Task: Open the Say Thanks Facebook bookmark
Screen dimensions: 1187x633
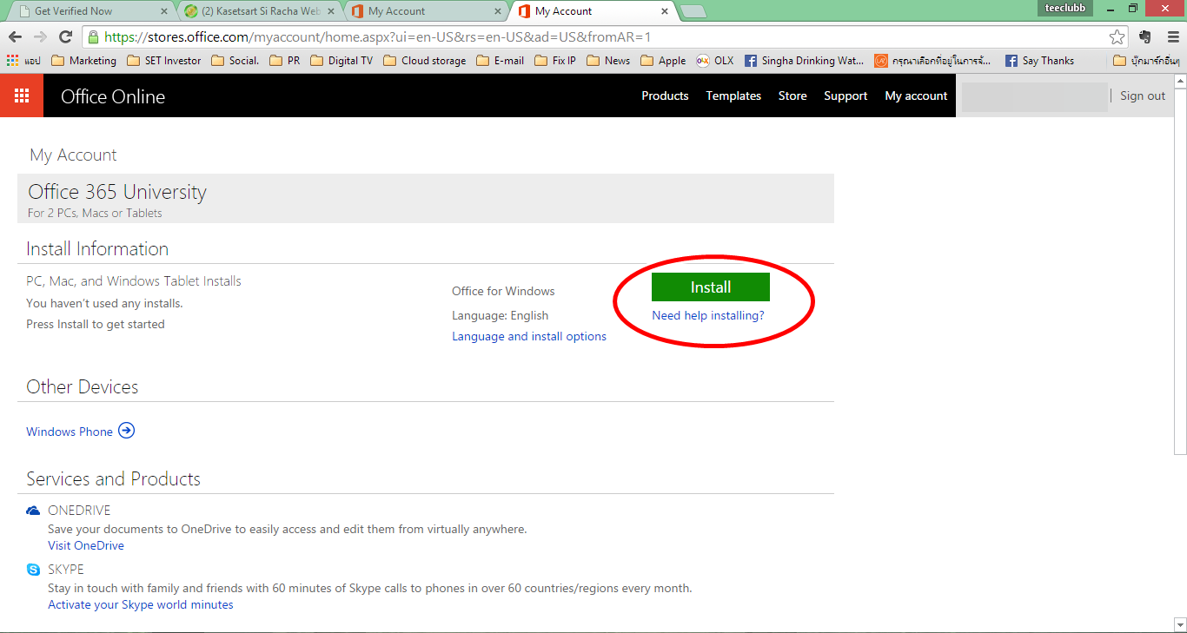Action: coord(1039,61)
